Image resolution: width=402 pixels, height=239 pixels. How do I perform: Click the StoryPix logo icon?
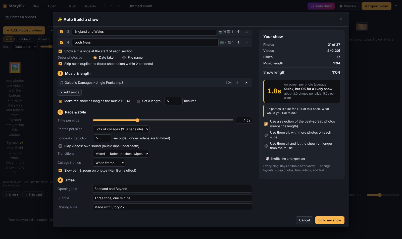point(5,6)
